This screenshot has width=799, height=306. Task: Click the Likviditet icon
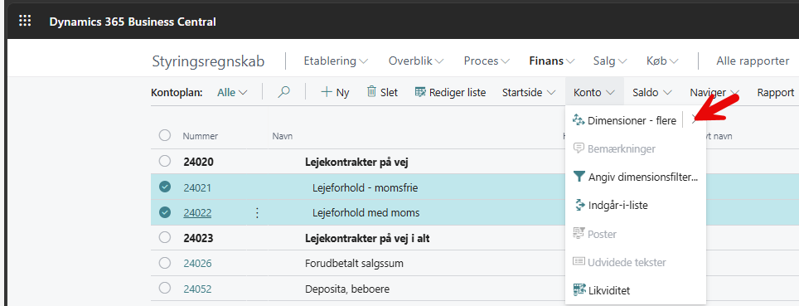tap(579, 291)
